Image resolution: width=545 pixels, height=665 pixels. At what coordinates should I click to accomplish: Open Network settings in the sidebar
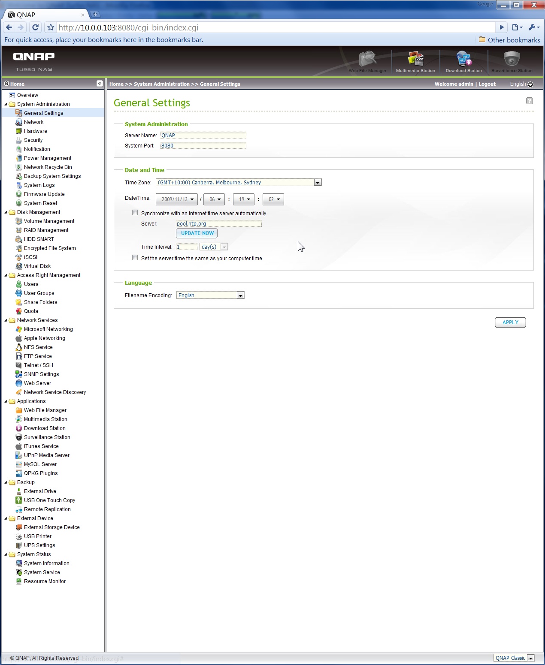click(33, 122)
